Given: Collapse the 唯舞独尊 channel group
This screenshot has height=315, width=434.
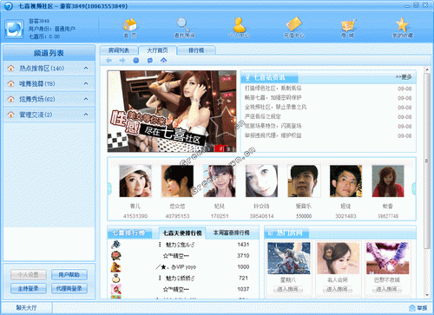Looking at the screenshot, I should [x=86, y=83].
